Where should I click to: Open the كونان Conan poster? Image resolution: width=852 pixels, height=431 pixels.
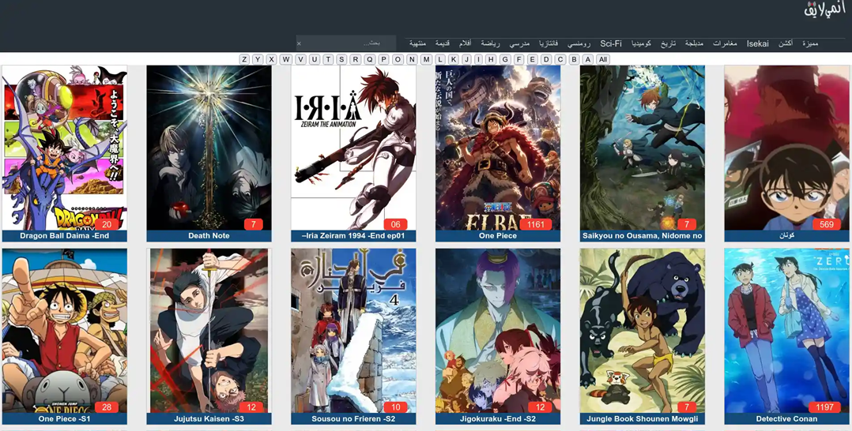pos(787,148)
